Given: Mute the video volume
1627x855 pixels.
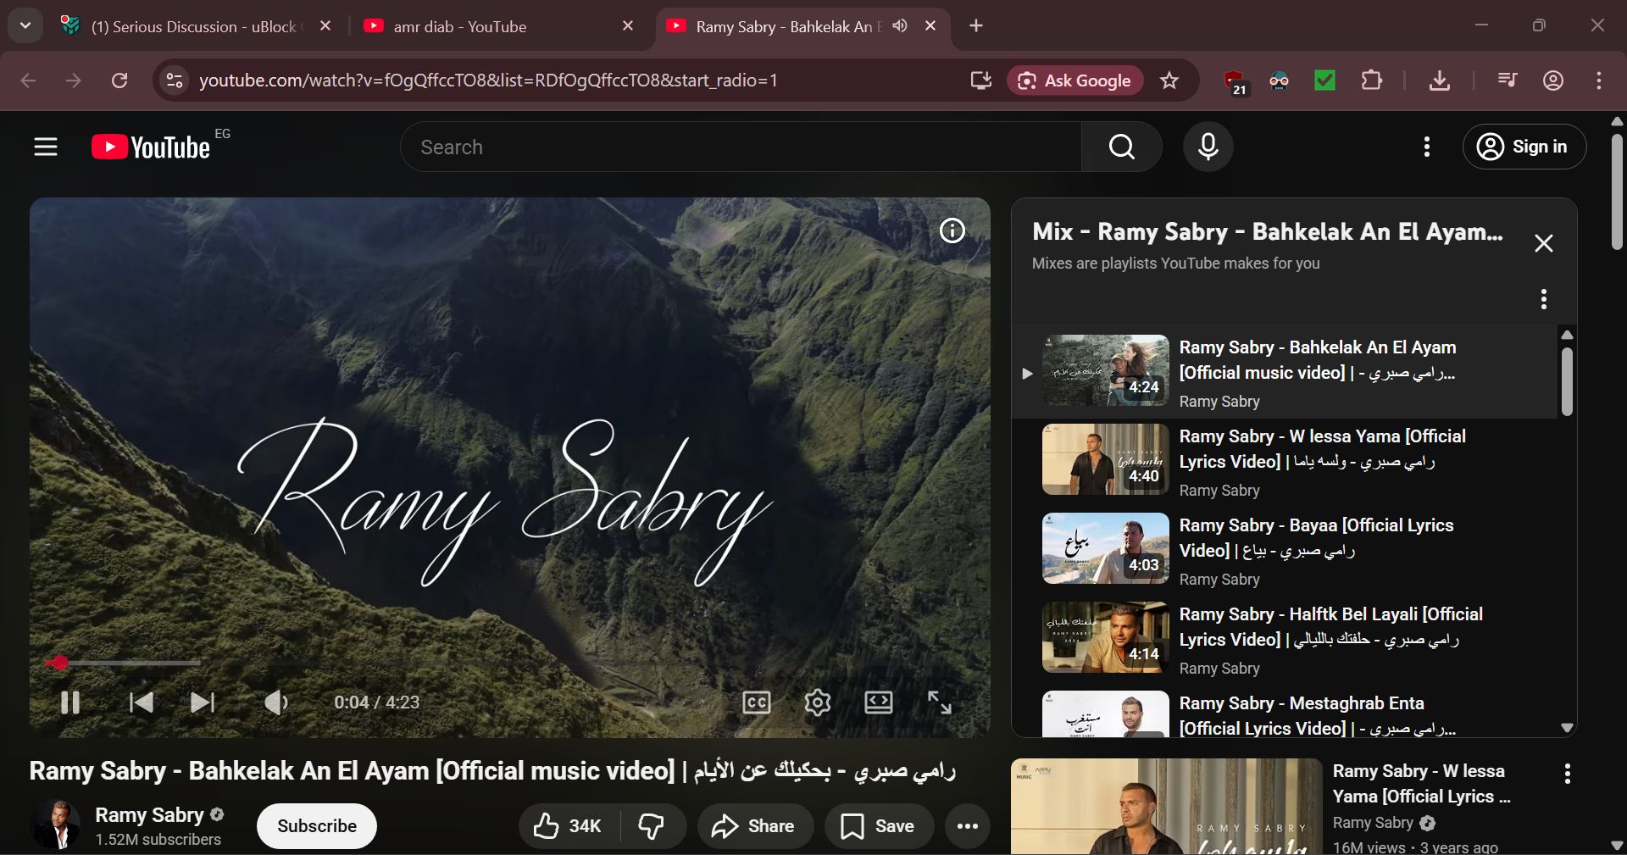Looking at the screenshot, I should point(276,702).
